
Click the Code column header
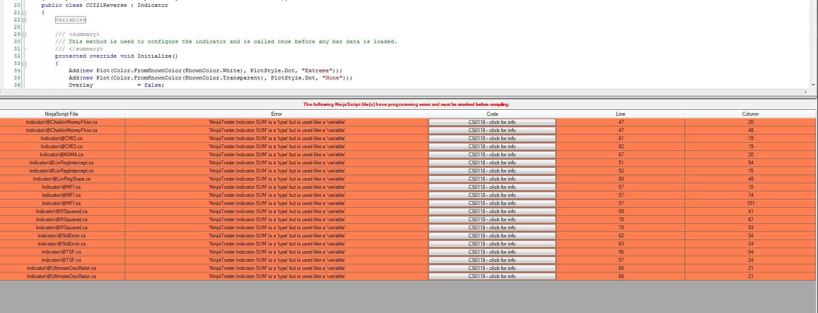(492, 114)
